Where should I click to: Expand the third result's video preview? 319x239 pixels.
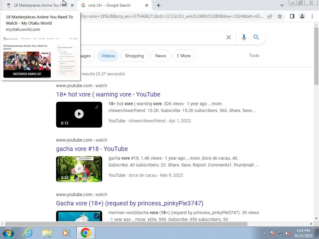pos(97,216)
